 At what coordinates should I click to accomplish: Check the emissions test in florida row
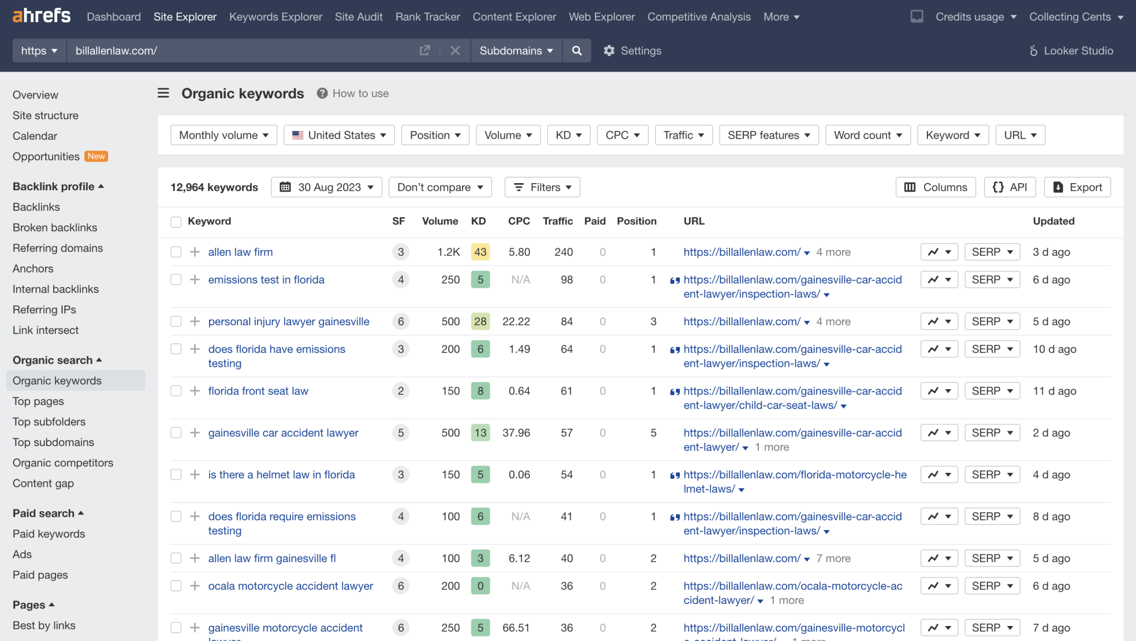176,280
